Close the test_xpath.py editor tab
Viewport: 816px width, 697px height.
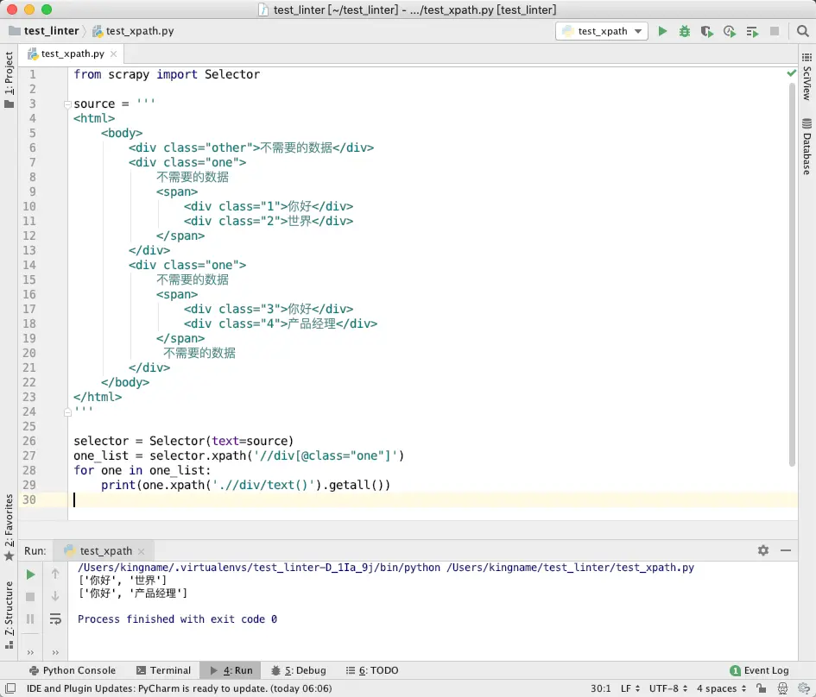point(113,53)
